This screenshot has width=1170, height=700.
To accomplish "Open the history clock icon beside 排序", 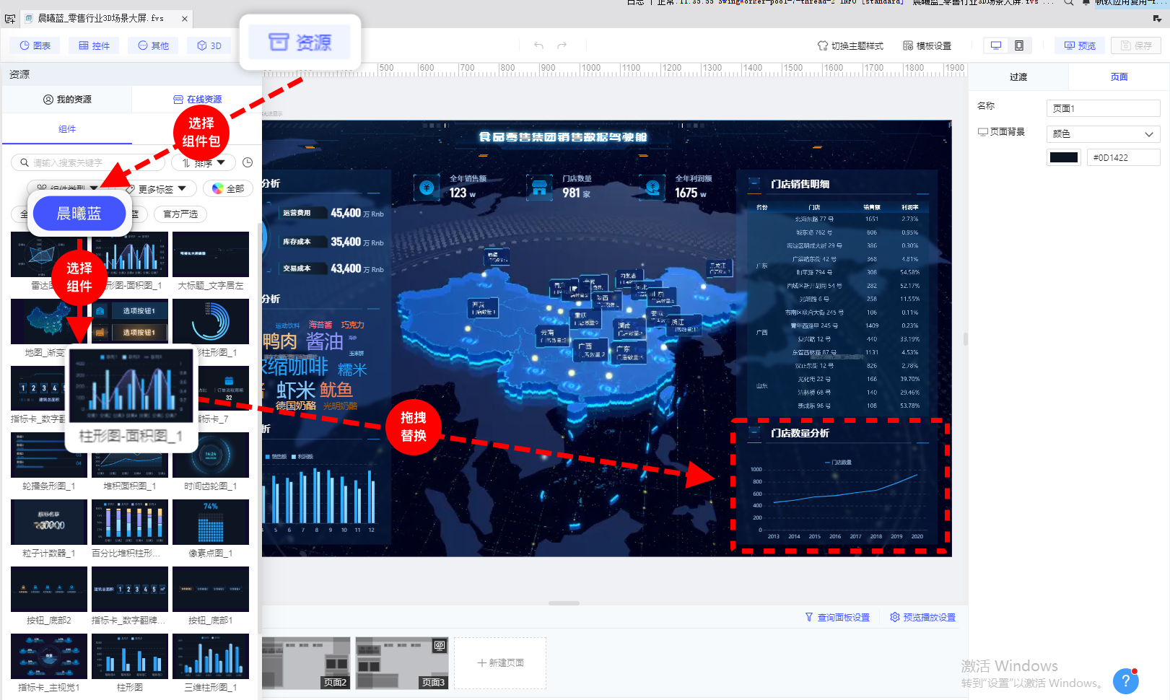I will coord(248,162).
